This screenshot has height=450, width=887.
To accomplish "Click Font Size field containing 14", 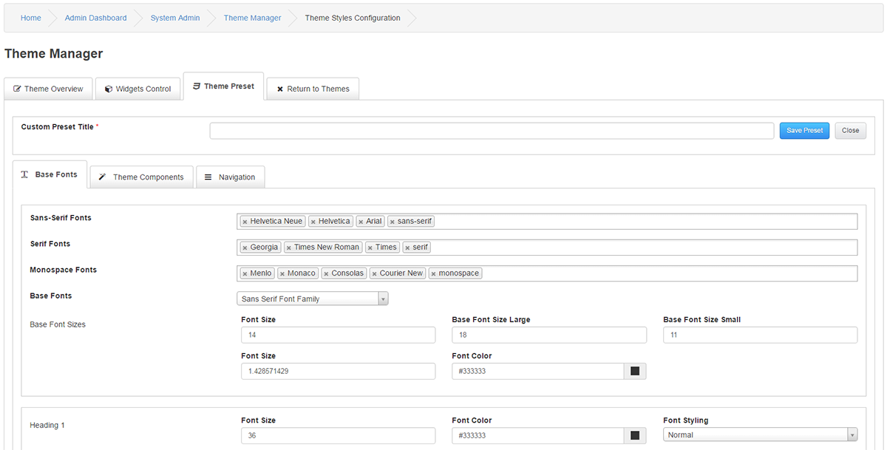I will [x=339, y=335].
